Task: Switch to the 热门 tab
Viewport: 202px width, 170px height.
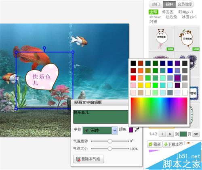Action: pos(156,4)
